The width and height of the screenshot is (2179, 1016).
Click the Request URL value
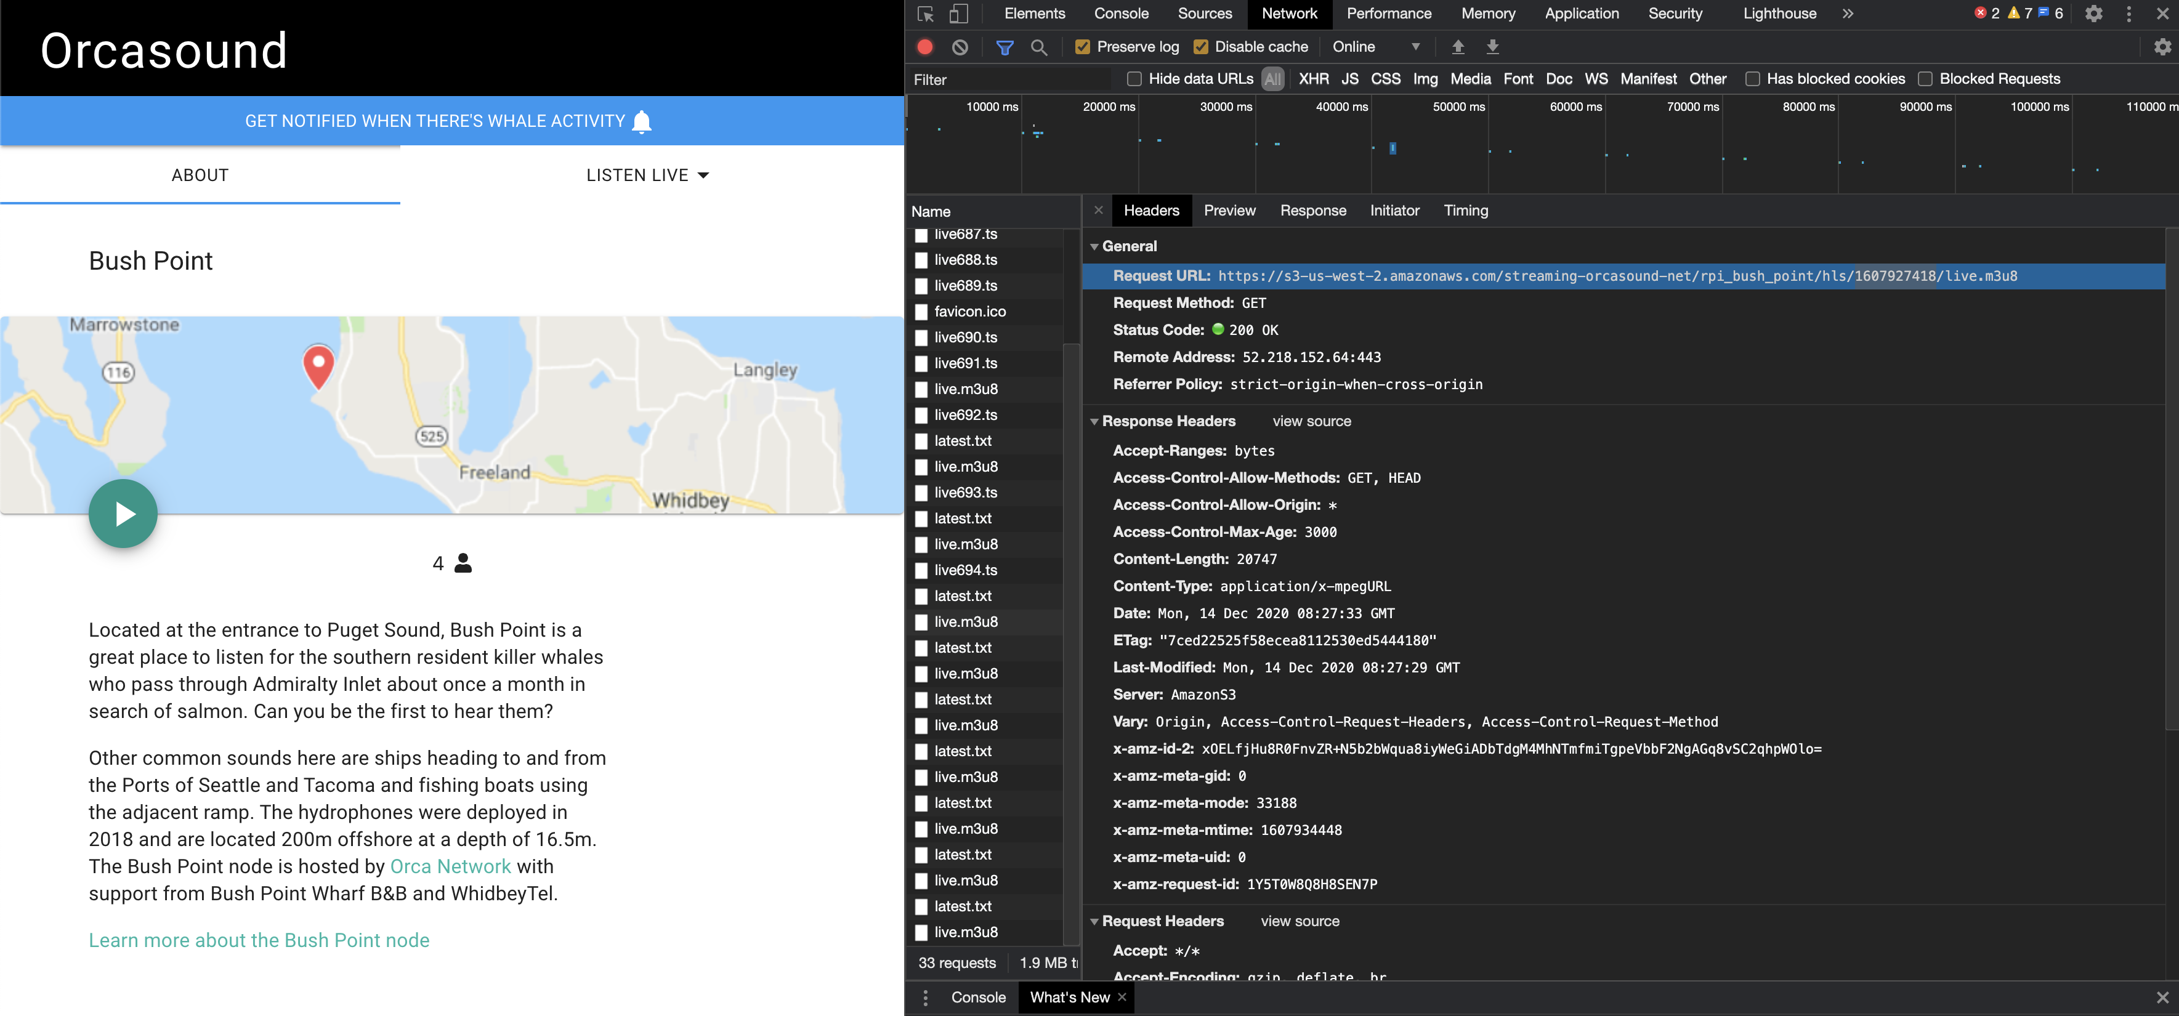coord(1617,276)
